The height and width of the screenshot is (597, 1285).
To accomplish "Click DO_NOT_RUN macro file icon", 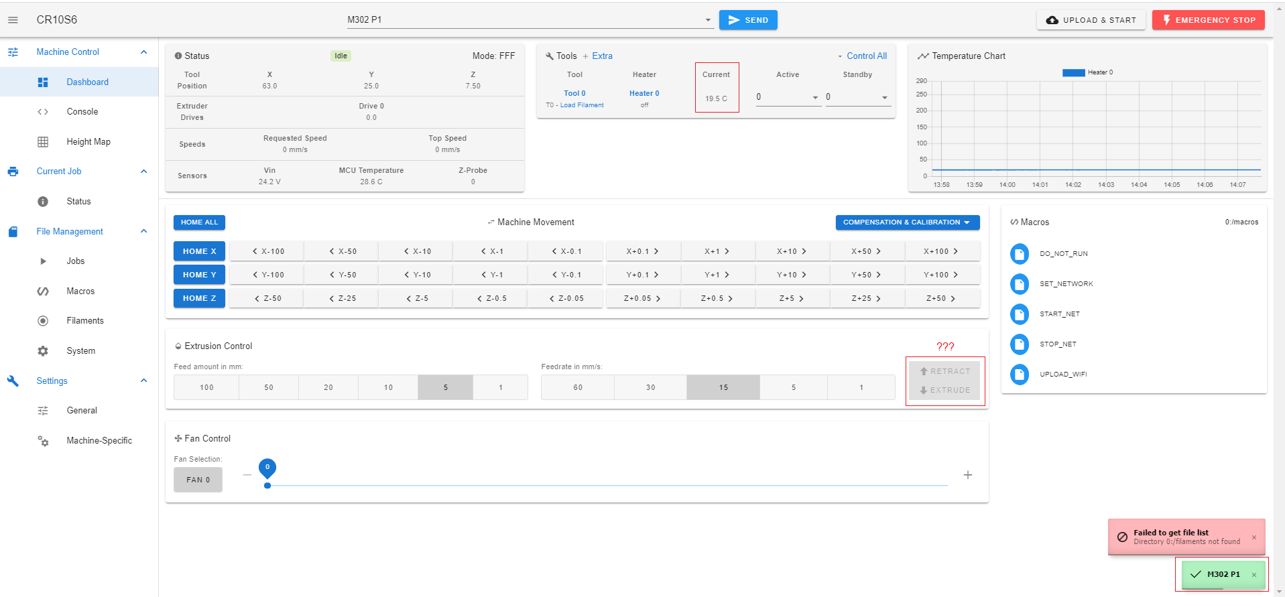I will point(1020,254).
